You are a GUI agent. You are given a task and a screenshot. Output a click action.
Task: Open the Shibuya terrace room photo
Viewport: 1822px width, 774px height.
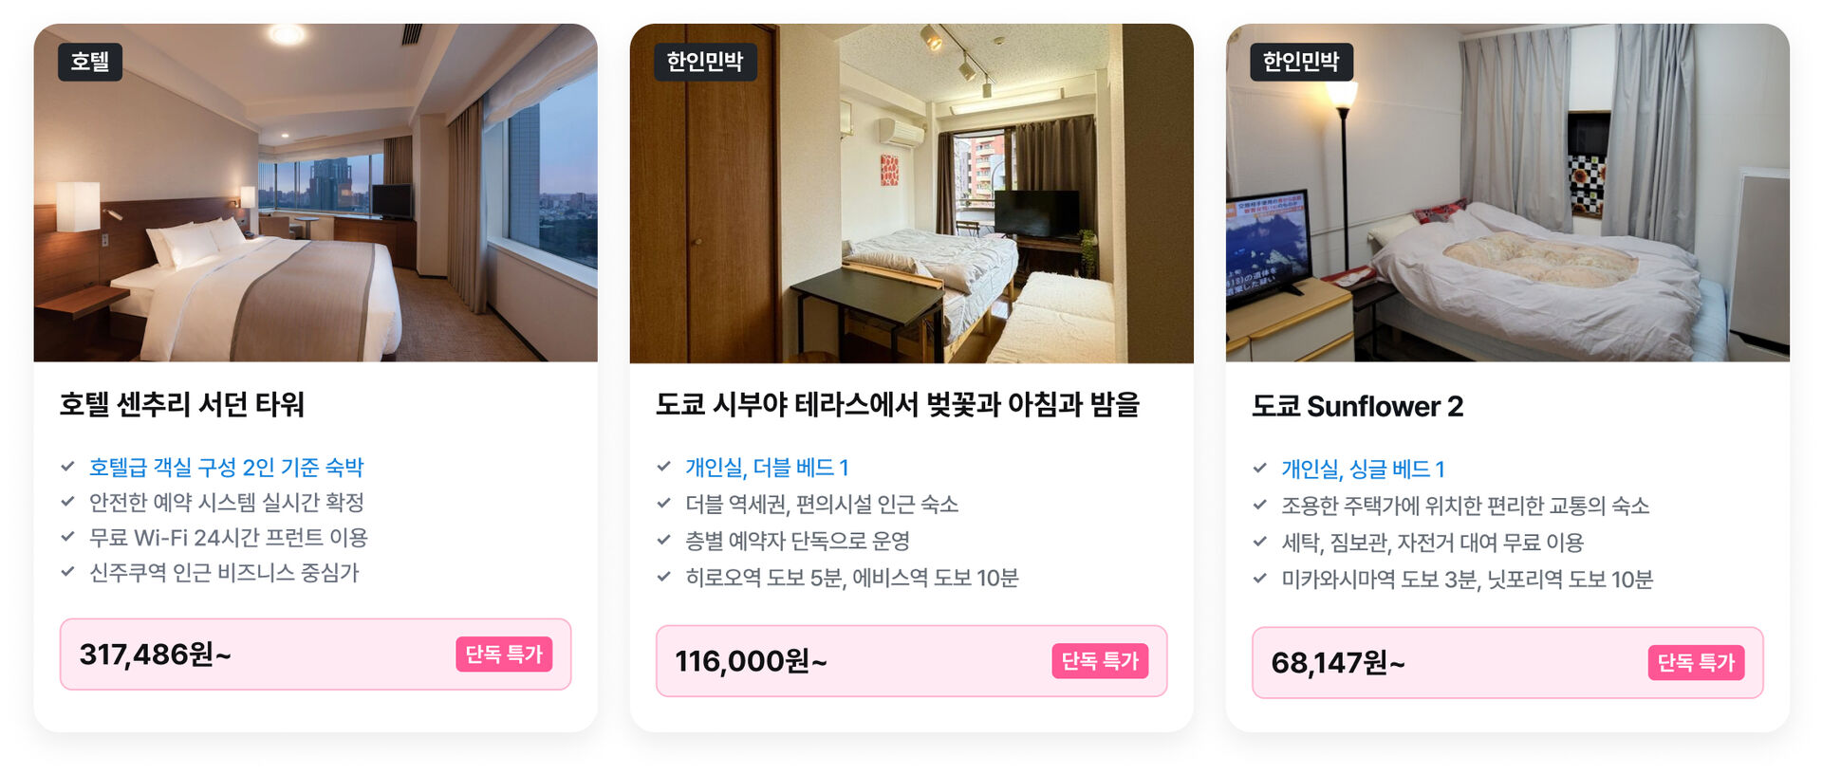(x=911, y=193)
